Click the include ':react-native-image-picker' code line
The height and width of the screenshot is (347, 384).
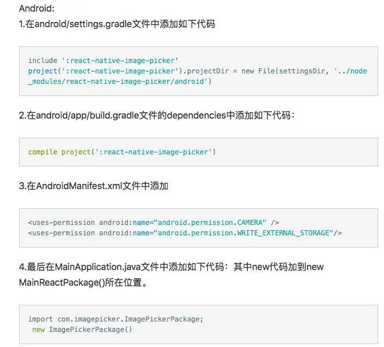103,60
